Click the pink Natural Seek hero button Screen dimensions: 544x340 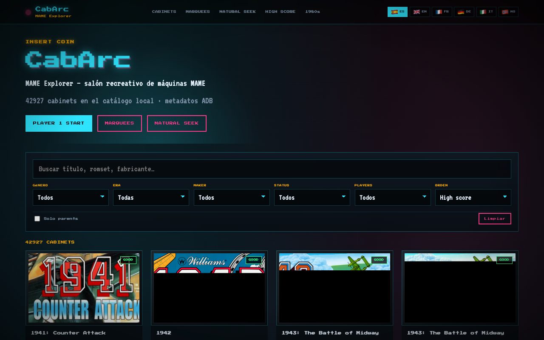click(x=176, y=123)
